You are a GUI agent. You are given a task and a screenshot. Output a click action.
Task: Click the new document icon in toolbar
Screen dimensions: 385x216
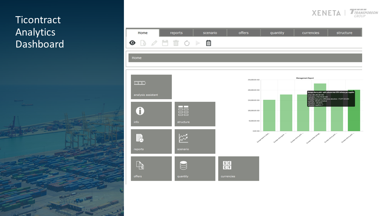pyautogui.click(x=143, y=43)
